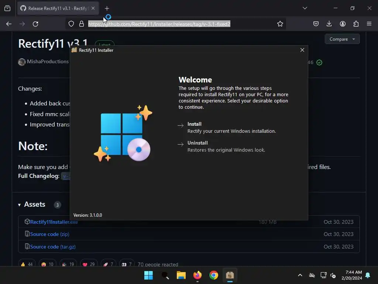Open the list all tabs dropdown
Viewport: 378px width, 284px height.
click(x=305, y=8)
